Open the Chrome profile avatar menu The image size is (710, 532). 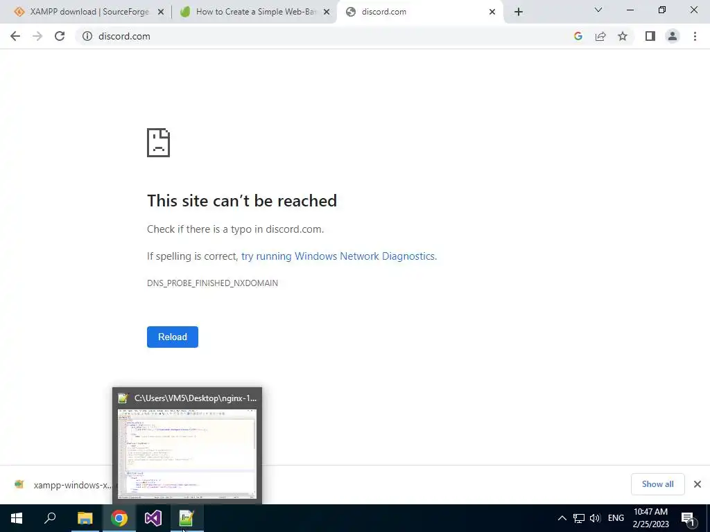pos(673,36)
